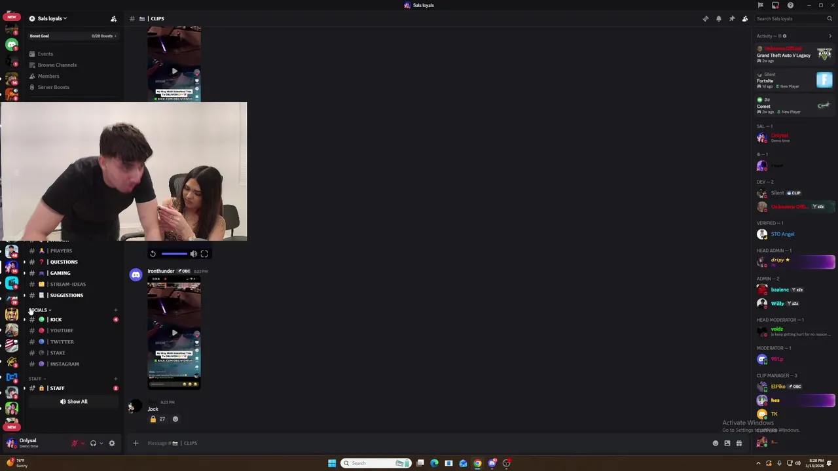This screenshot has width=838, height=471.
Task: Click the invite people icon beside server name
Action: click(113, 18)
